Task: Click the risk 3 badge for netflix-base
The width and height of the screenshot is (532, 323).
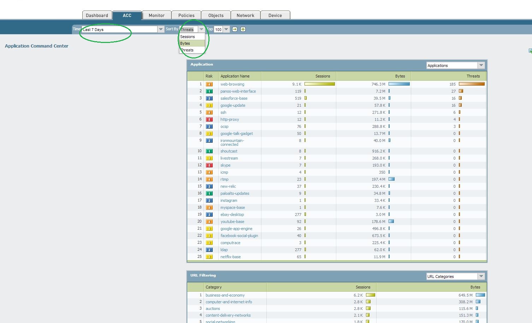Action: pyautogui.click(x=209, y=257)
